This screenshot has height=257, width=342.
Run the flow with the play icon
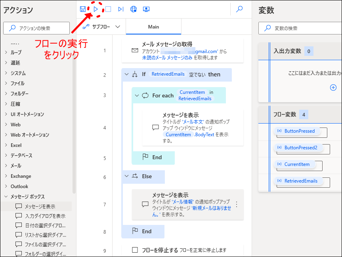click(96, 9)
